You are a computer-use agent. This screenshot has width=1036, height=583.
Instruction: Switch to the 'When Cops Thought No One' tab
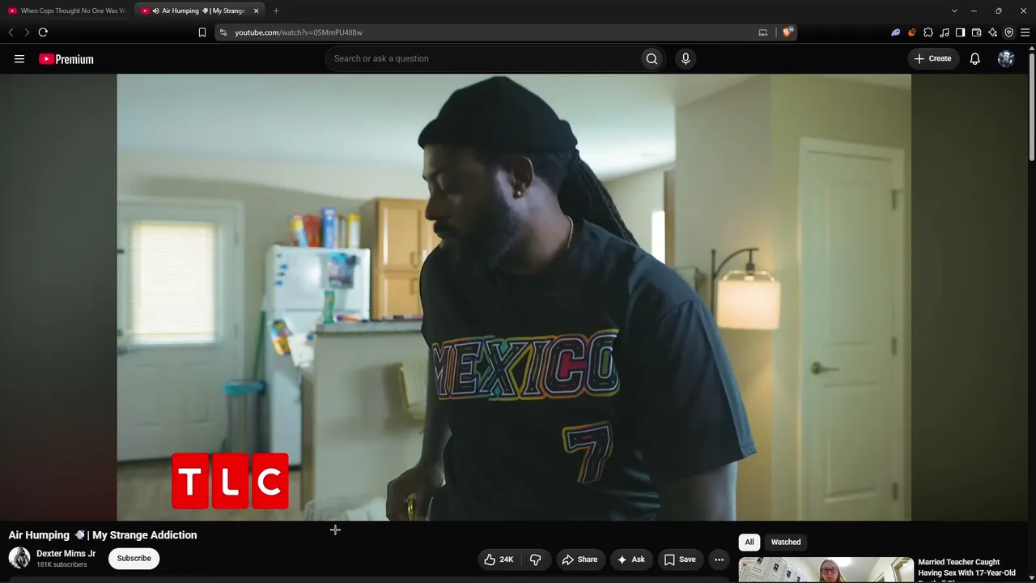click(x=67, y=11)
